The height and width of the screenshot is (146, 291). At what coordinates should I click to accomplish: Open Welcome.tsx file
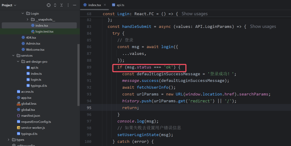click(x=35, y=50)
